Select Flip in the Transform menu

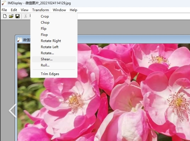pos(54,29)
